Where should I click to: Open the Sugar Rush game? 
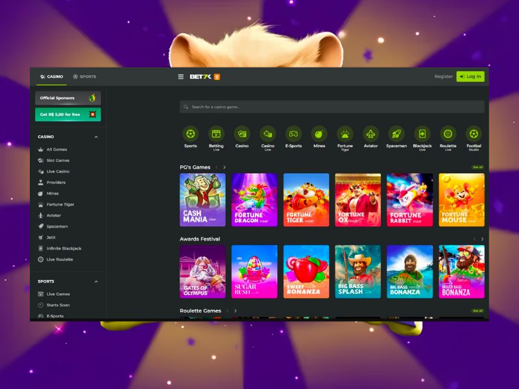click(x=254, y=272)
